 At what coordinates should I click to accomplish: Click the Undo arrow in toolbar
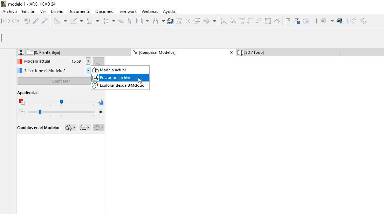click(x=6, y=21)
